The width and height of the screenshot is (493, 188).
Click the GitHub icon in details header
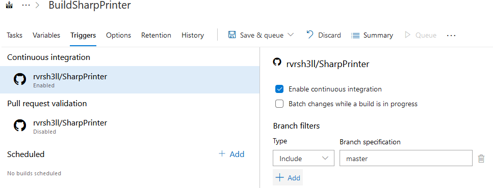point(277,61)
